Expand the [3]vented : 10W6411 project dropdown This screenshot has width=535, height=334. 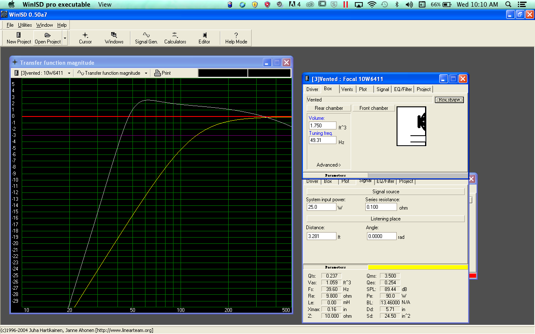pos(69,73)
